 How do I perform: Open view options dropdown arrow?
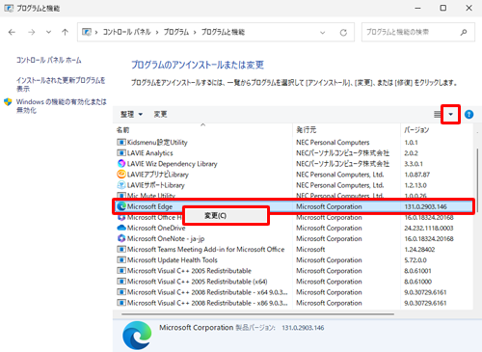click(x=451, y=114)
